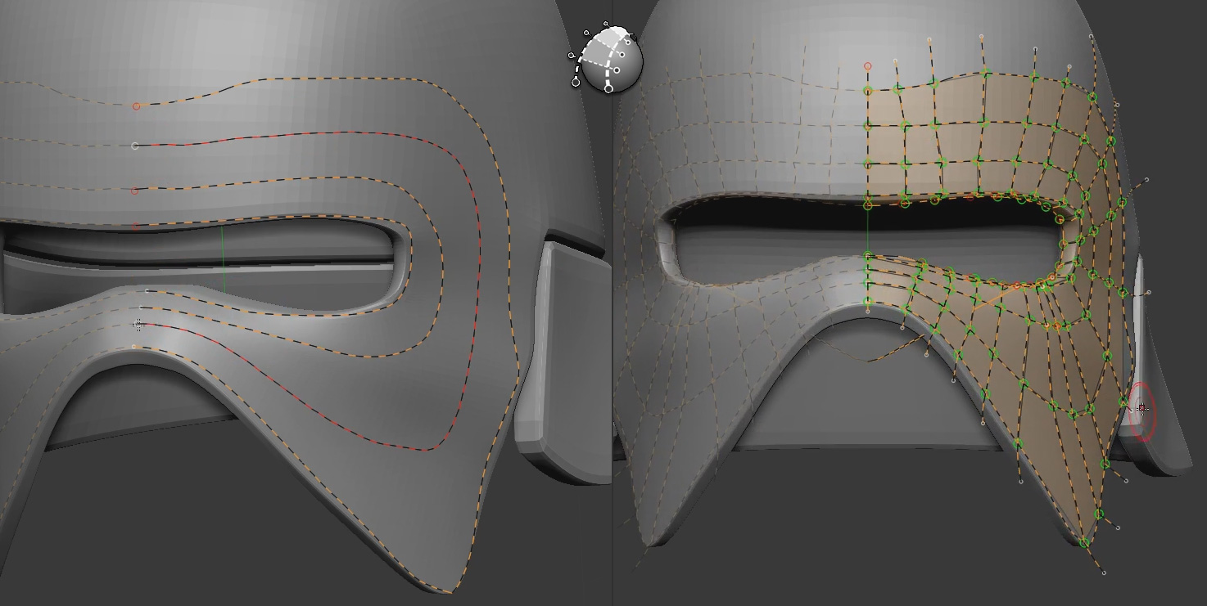
Task: Select the red endpoint of the topmost curve on left helmet
Action: pyautogui.click(x=136, y=106)
